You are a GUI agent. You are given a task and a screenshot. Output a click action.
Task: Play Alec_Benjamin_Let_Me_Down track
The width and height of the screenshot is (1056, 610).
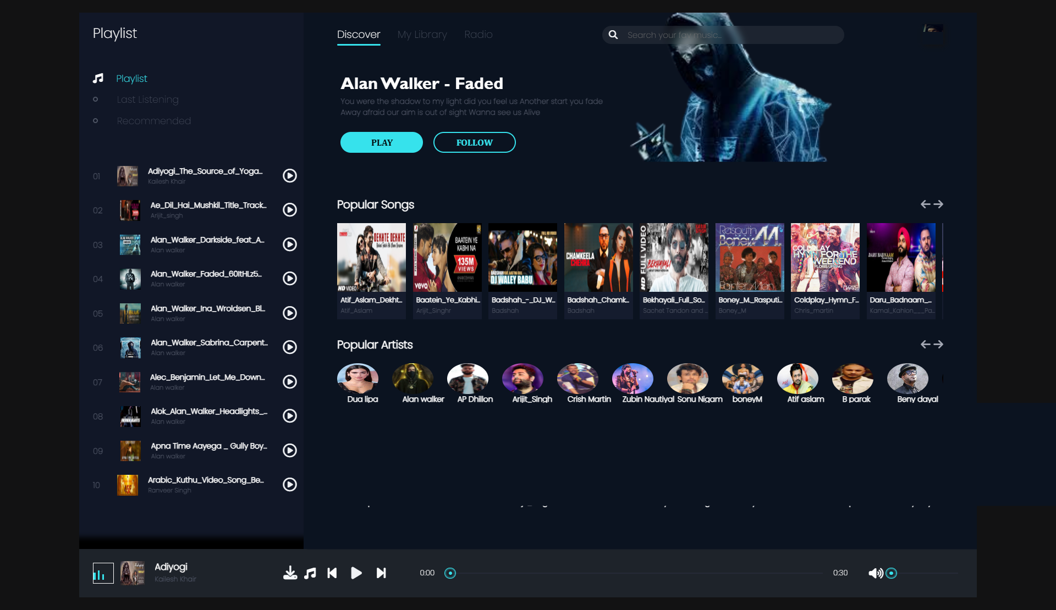[290, 381]
